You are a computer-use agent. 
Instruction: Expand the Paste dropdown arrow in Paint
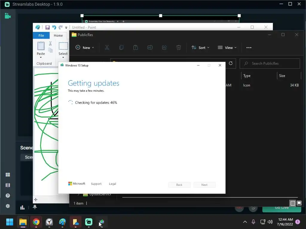tap(41, 58)
